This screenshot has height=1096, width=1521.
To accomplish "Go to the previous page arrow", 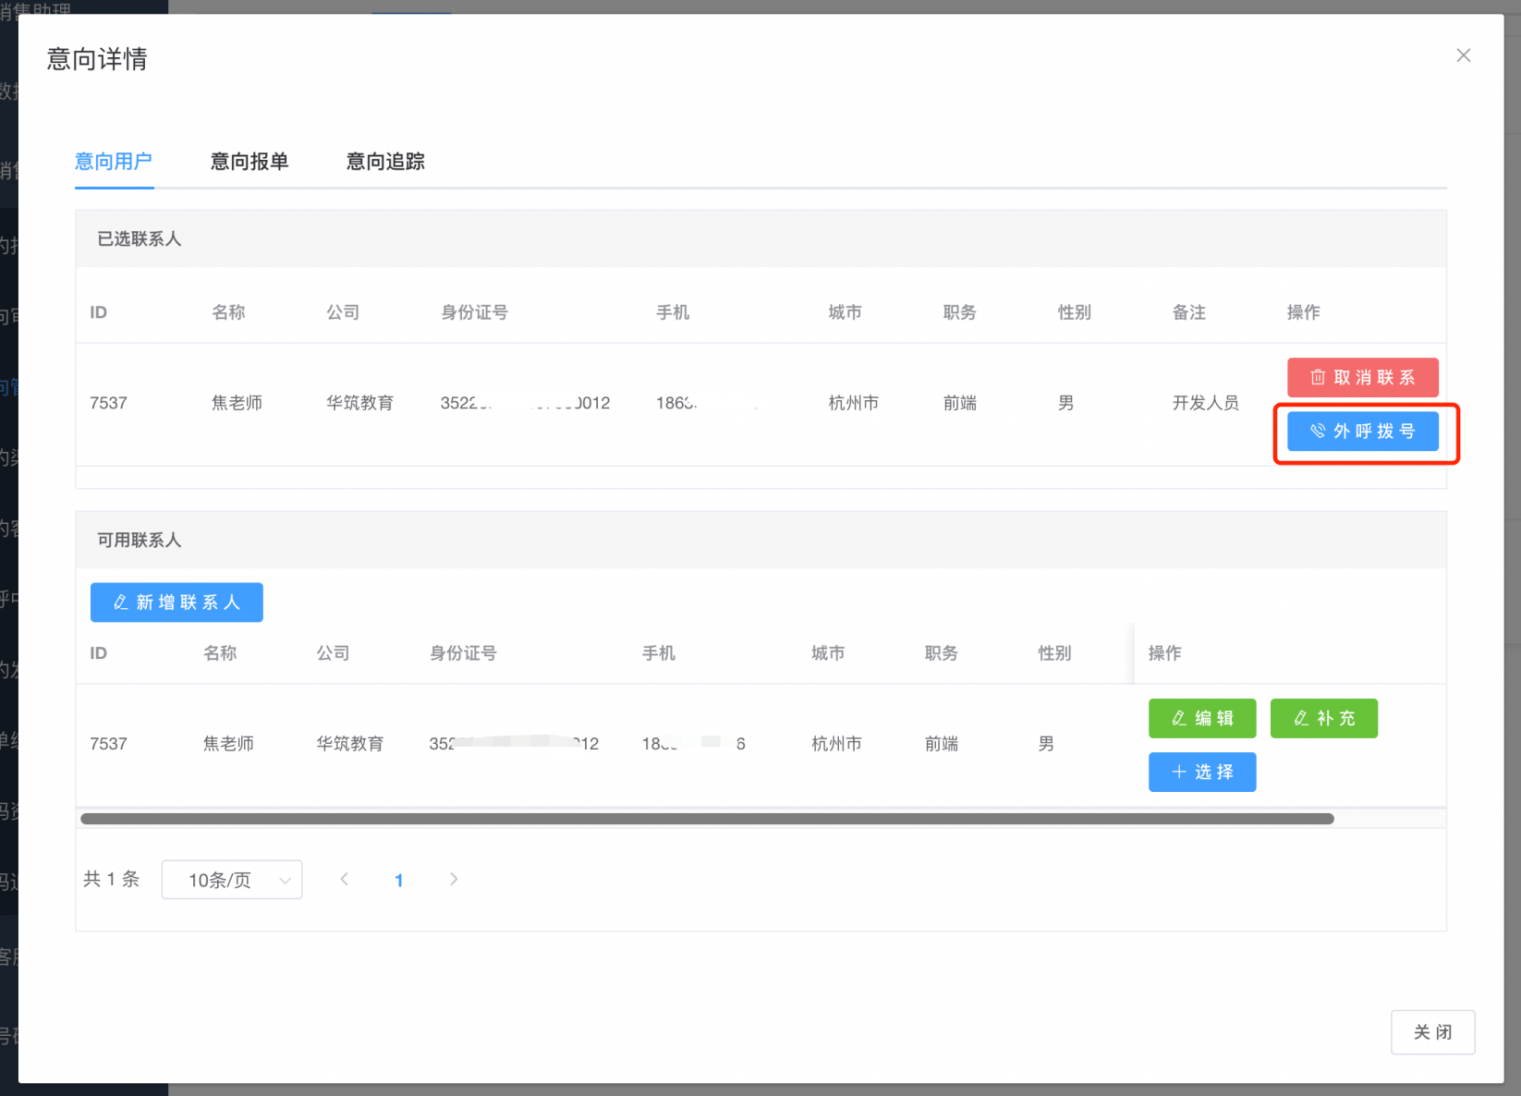I will [x=345, y=880].
